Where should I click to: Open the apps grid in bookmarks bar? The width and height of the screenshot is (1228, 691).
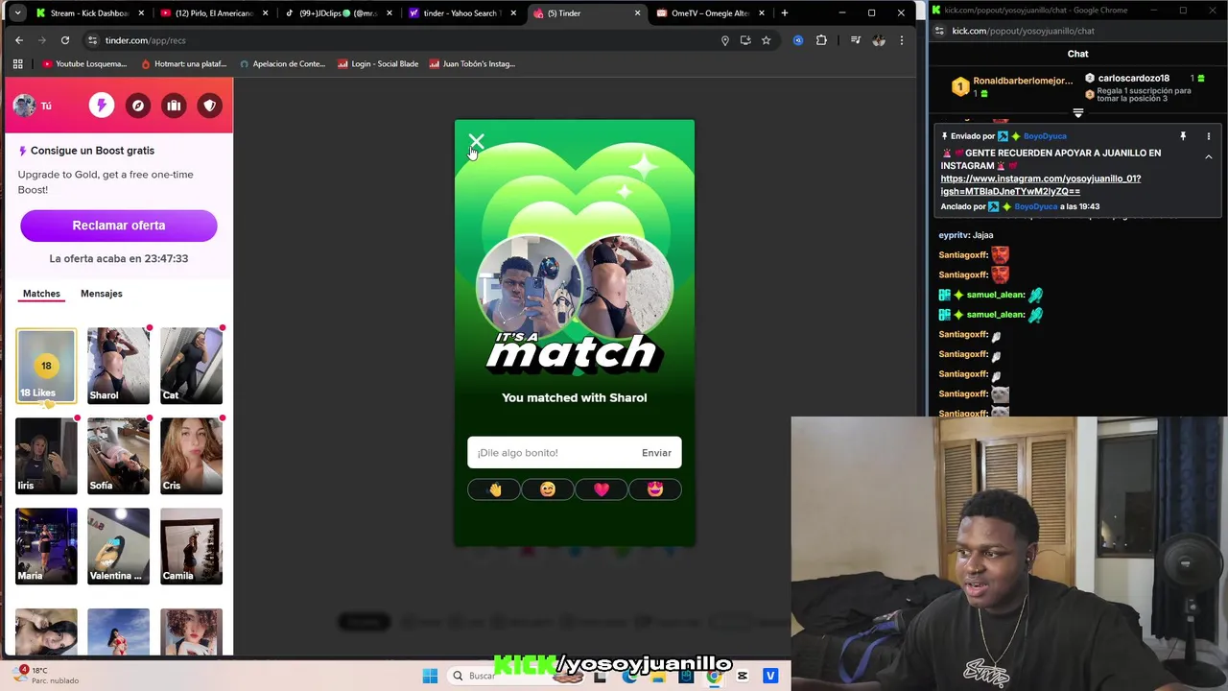point(17,64)
